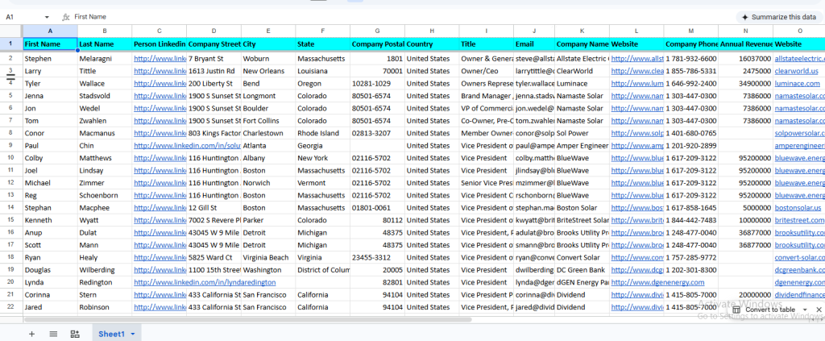Click the cell containing Melaragni
The image size is (825, 341).
(105, 58)
